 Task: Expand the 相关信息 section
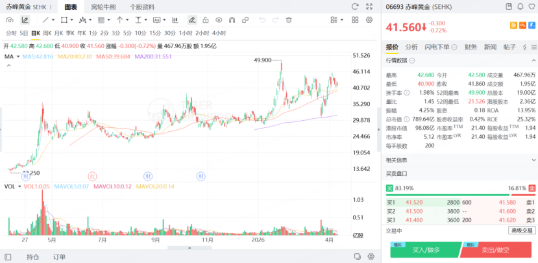[533, 160]
